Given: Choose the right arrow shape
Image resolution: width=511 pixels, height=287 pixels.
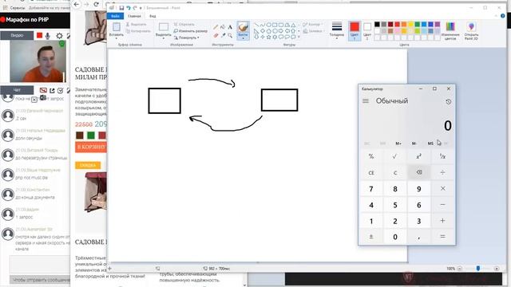Looking at the screenshot, I should [281, 31].
